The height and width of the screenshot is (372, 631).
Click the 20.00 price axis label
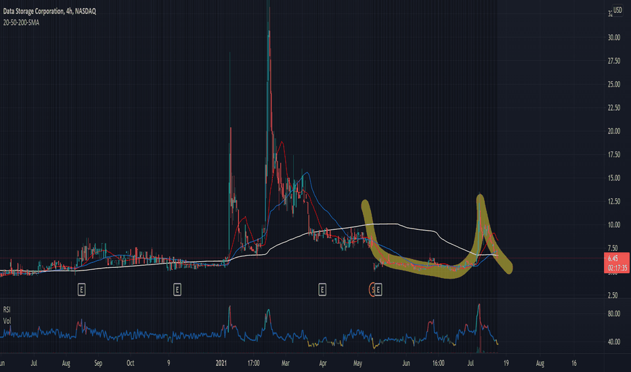(x=613, y=131)
